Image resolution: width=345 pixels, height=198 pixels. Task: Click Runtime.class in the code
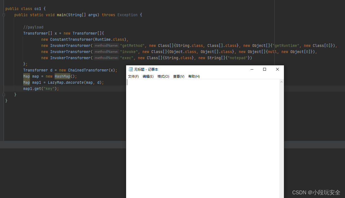point(110,39)
